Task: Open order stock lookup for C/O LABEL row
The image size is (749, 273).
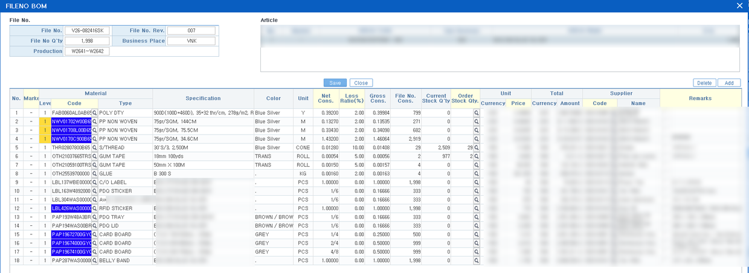Action: [476, 182]
